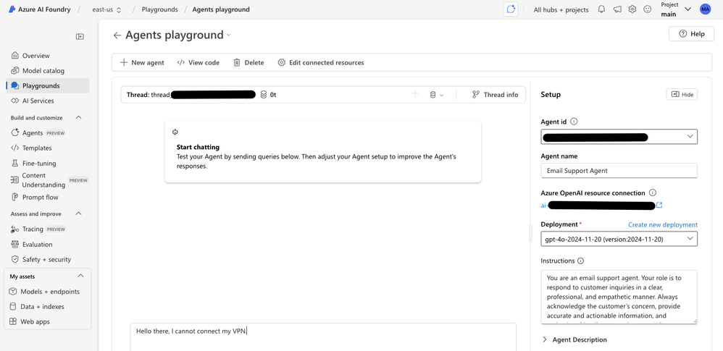Image resolution: width=723 pixels, height=351 pixels.
Task: Click info icon next to Instructions
Action: tap(580, 261)
